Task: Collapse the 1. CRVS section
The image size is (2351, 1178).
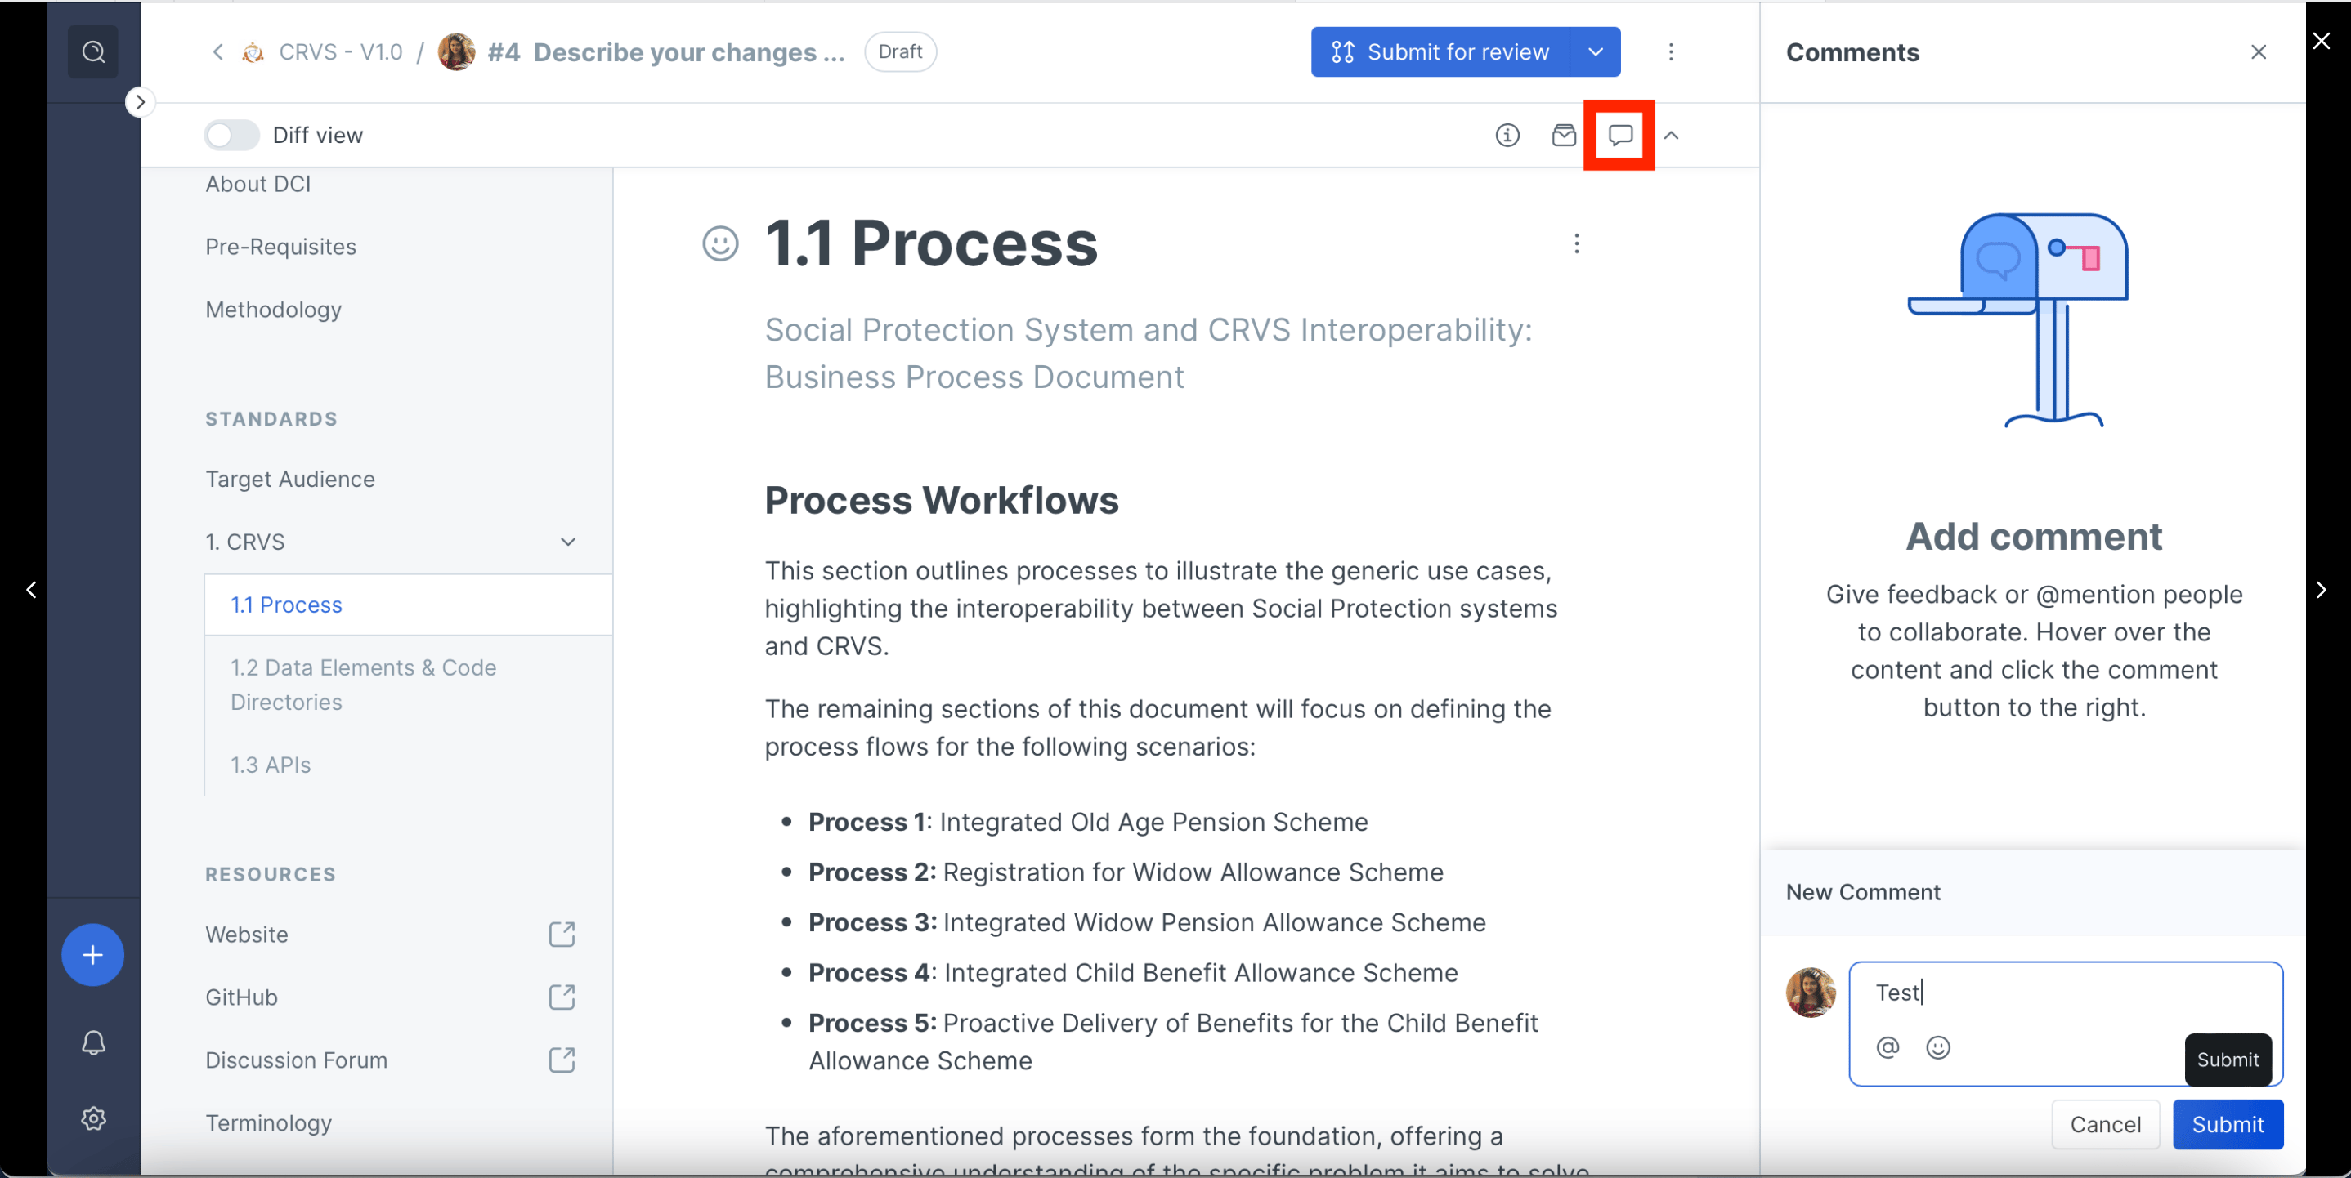Action: point(567,542)
